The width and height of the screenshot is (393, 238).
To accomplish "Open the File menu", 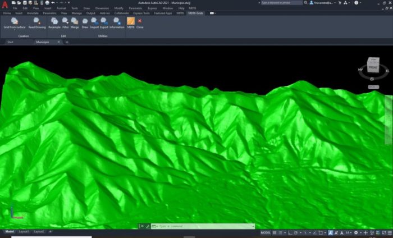I will click(x=15, y=8).
